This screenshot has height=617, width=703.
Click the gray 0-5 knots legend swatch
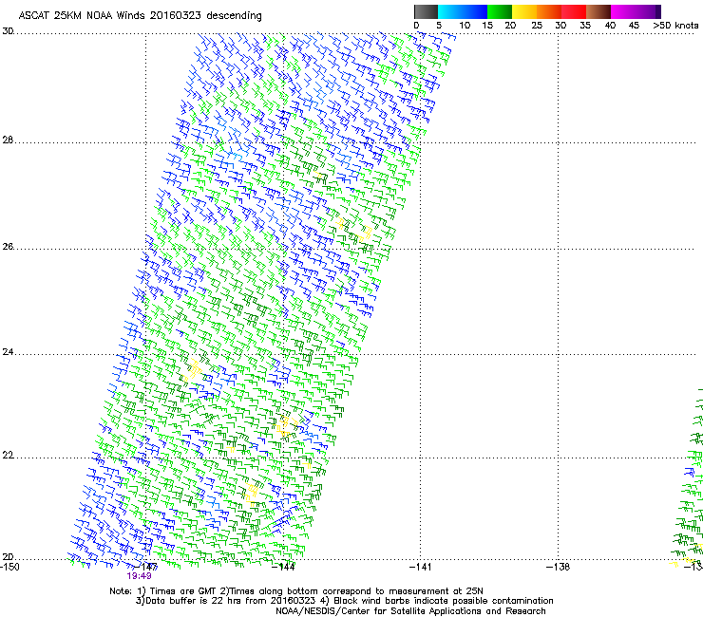426,11
